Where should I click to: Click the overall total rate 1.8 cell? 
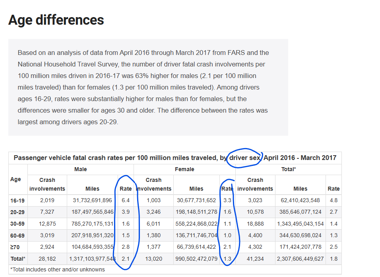(x=333, y=259)
